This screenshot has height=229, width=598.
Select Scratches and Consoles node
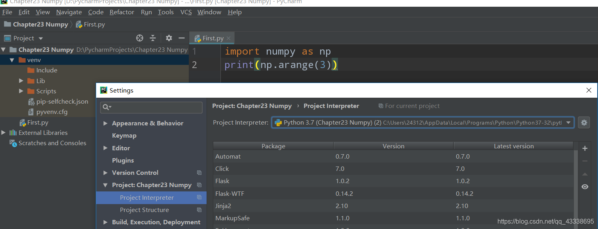(x=47, y=143)
